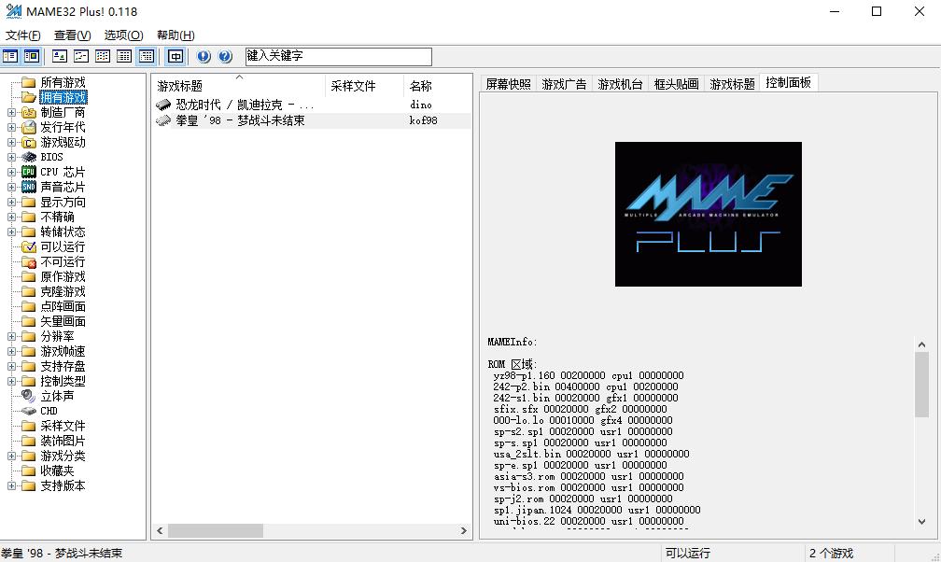This screenshot has width=941, height=562.
Task: Switch to details view mode
Action: [124, 56]
